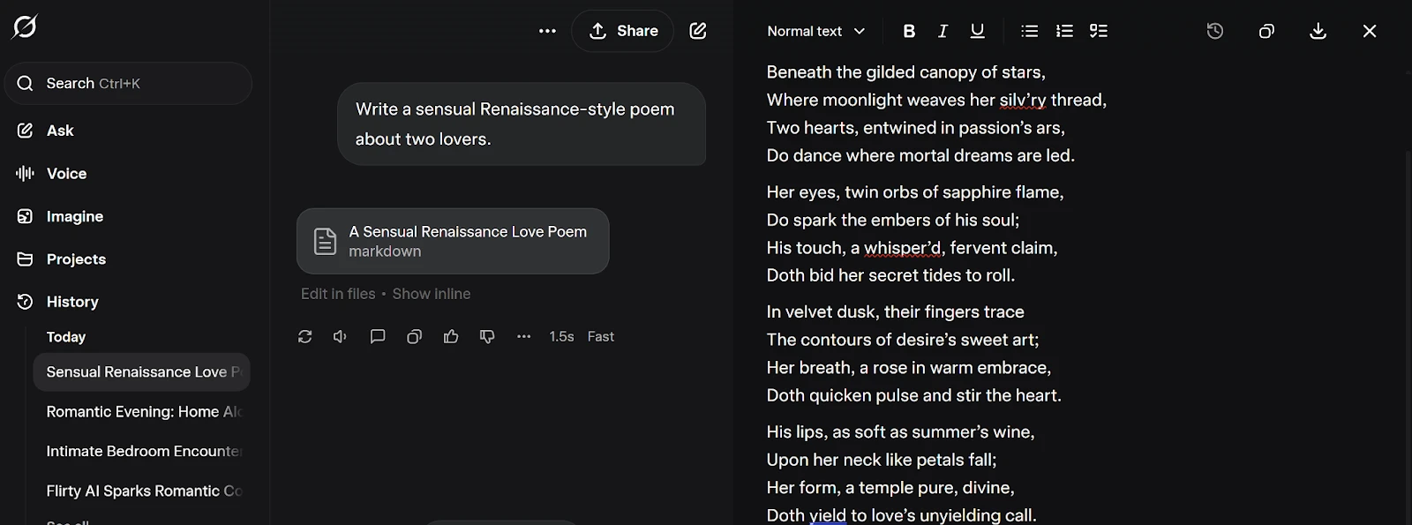Click the Share button

(x=623, y=31)
